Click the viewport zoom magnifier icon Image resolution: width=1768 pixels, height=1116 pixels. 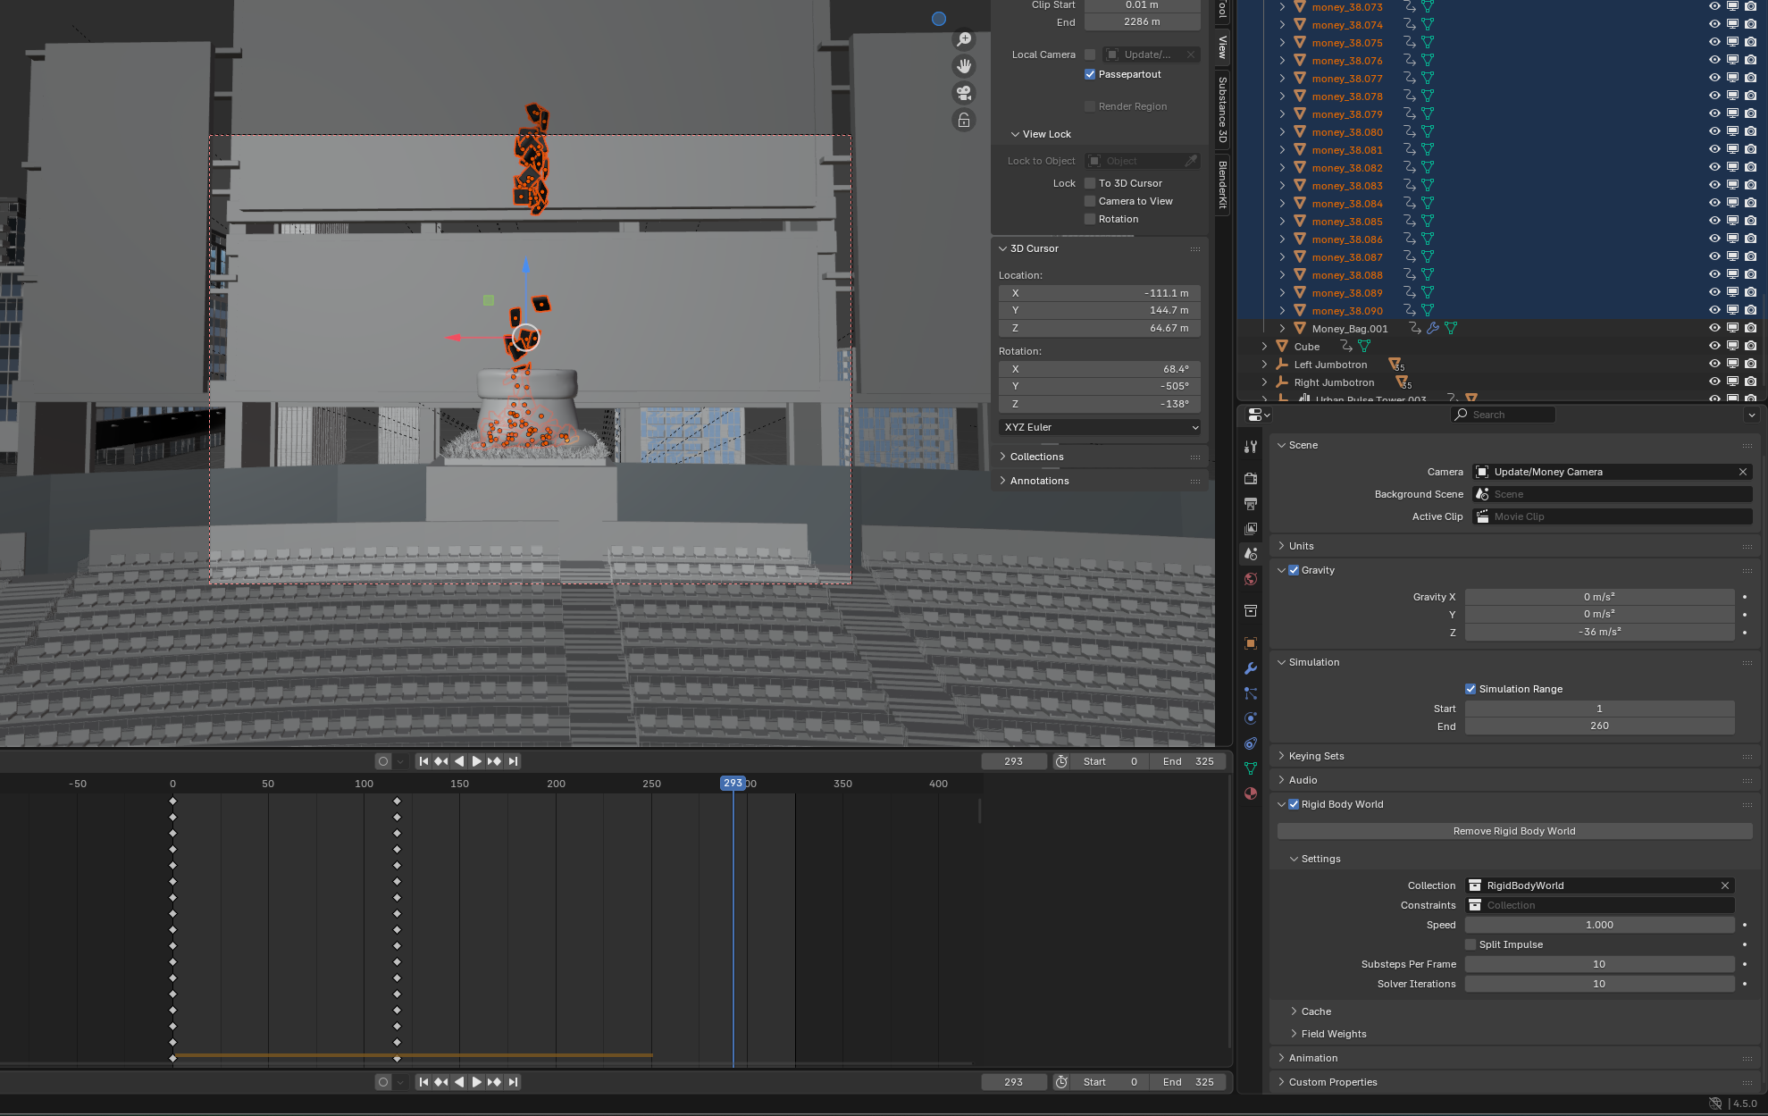[964, 39]
